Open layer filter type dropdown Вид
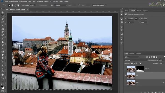Image resolution: width=165 pixels, height=93 pixels. (132, 57)
